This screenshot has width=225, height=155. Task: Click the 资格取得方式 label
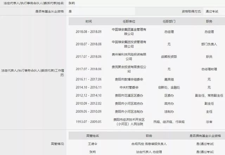[191, 11]
